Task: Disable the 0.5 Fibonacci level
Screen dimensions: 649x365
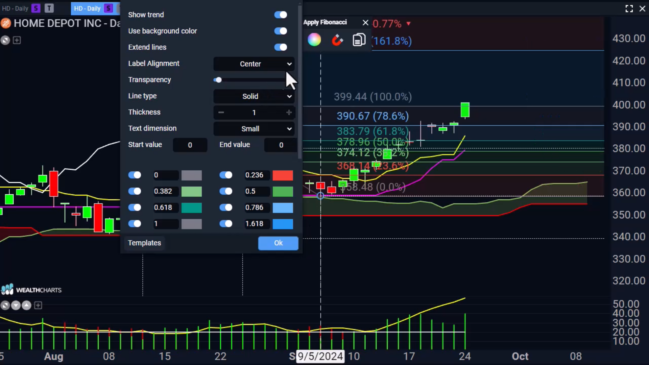Action: tap(226, 191)
